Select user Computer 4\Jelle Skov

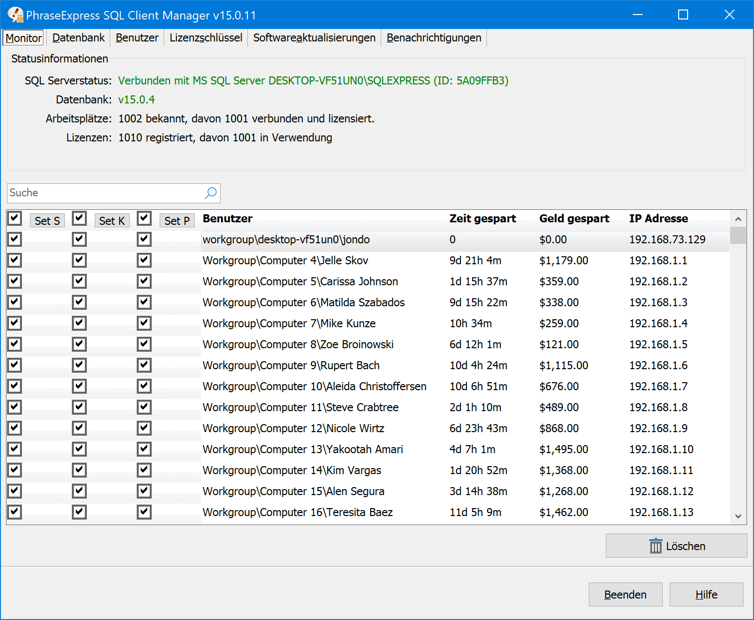[285, 260]
